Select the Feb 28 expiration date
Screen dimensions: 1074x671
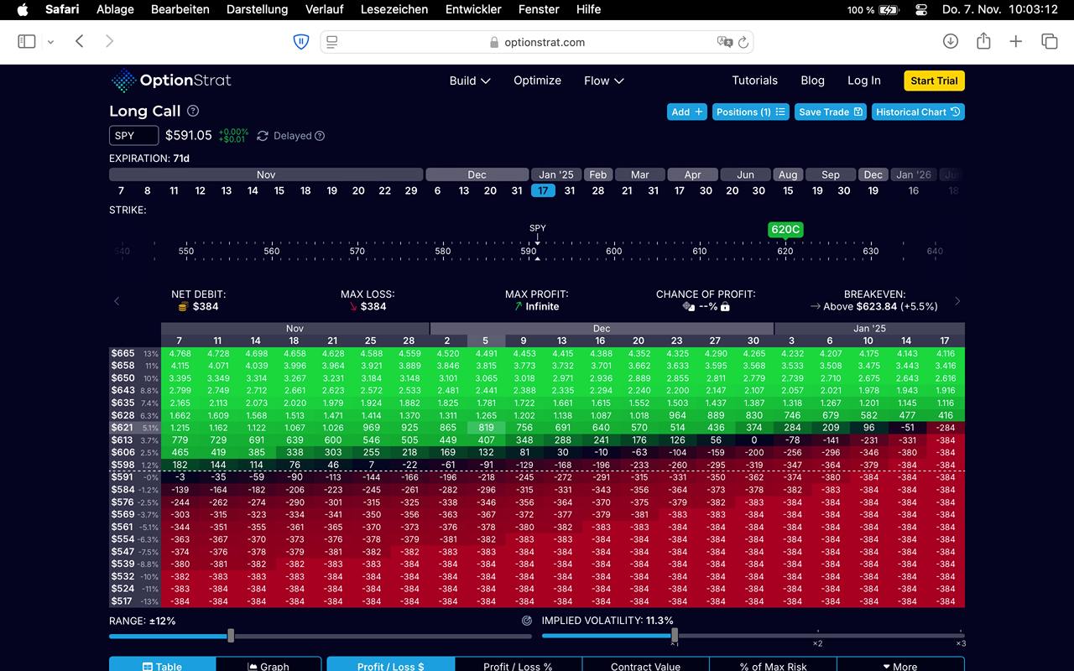597,190
